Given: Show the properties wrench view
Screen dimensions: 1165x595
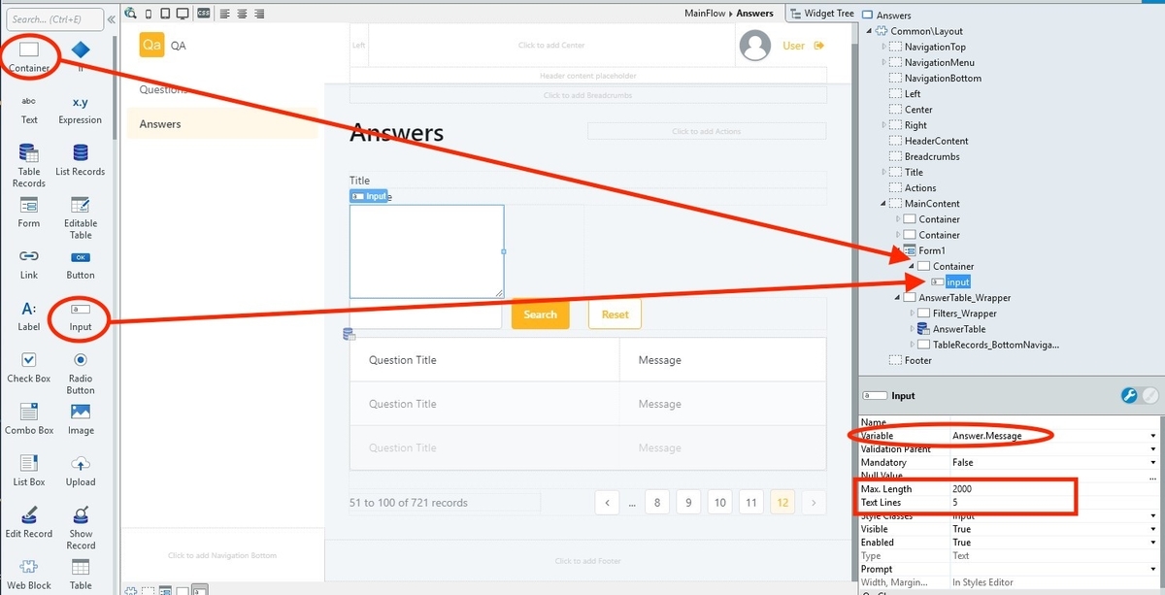Looking at the screenshot, I should (1129, 395).
